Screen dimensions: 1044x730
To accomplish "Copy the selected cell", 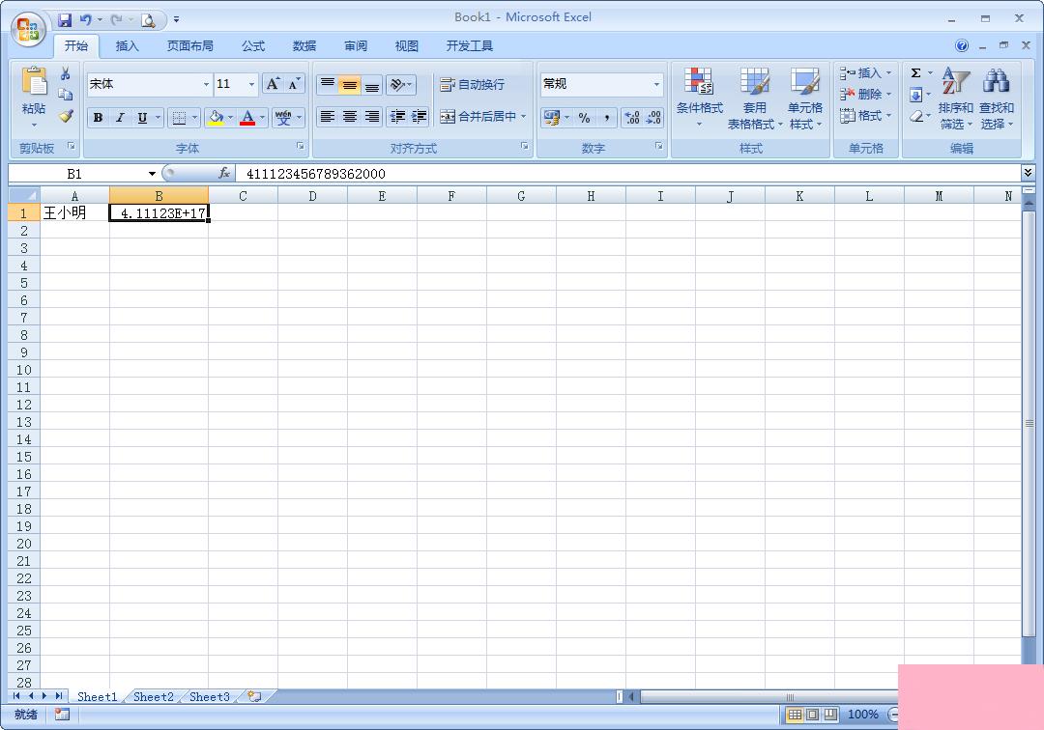I will tap(66, 95).
